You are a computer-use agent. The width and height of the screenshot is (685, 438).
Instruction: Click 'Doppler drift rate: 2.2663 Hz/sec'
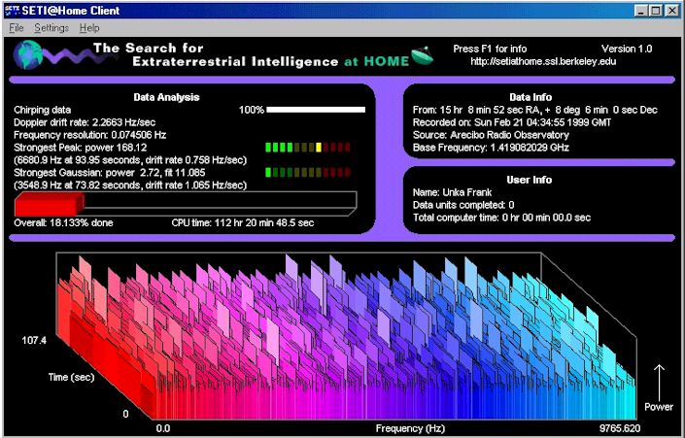tap(85, 122)
